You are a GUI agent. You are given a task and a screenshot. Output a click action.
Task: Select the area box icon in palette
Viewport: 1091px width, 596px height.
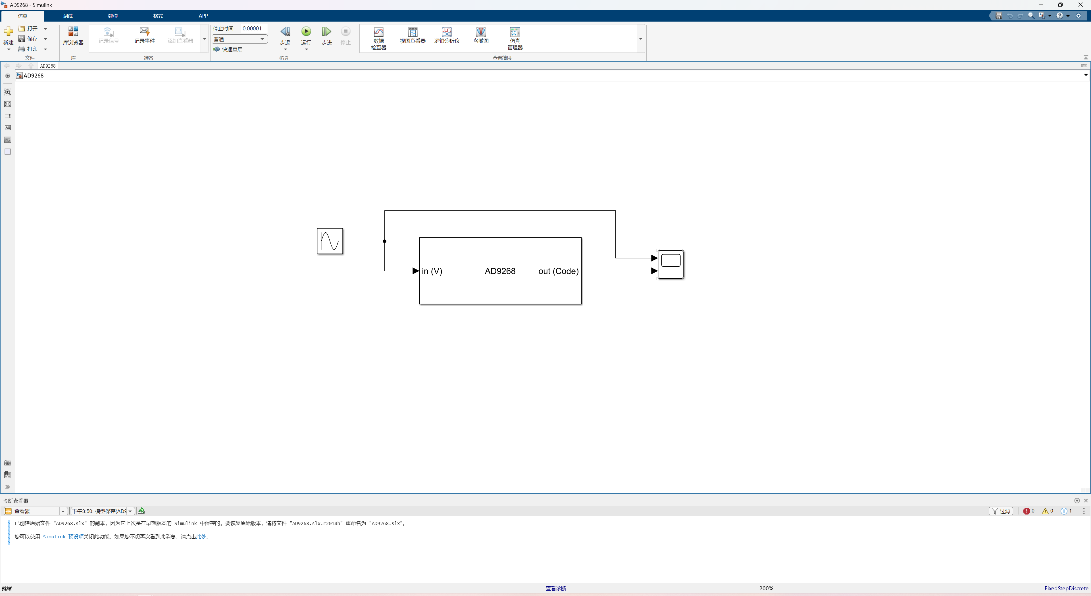click(8, 152)
